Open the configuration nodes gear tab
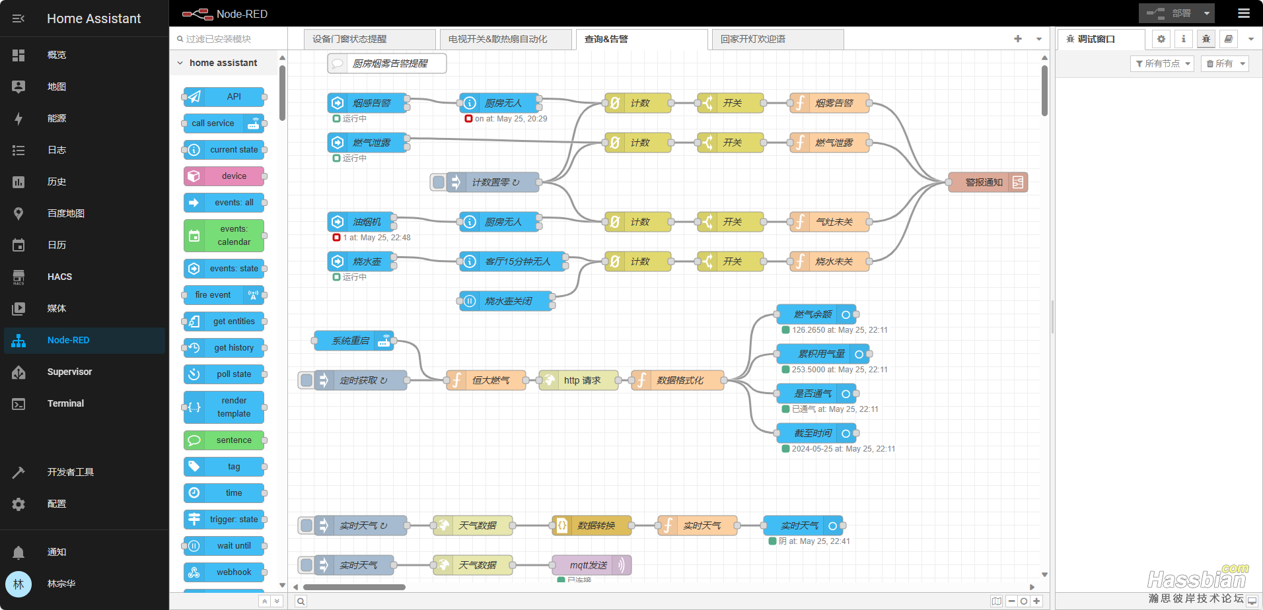Image resolution: width=1263 pixels, height=610 pixels. [x=1161, y=39]
